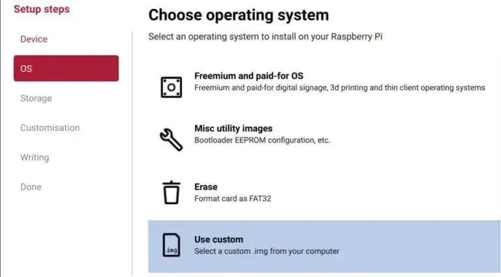The image size is (501, 277).
Task: Select Erase option title
Action: click(x=205, y=186)
